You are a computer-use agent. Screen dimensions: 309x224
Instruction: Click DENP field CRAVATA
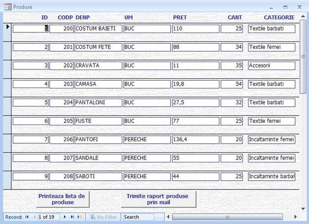(99, 66)
